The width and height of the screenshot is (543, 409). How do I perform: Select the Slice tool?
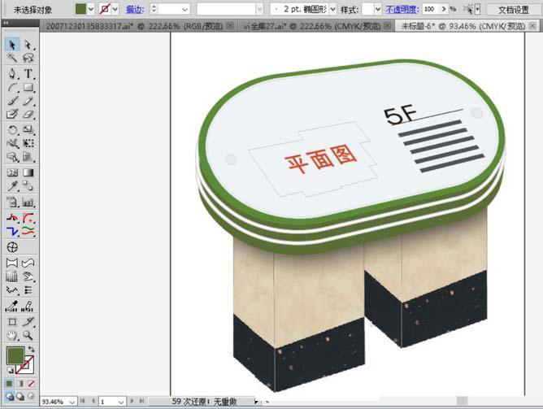point(28,322)
